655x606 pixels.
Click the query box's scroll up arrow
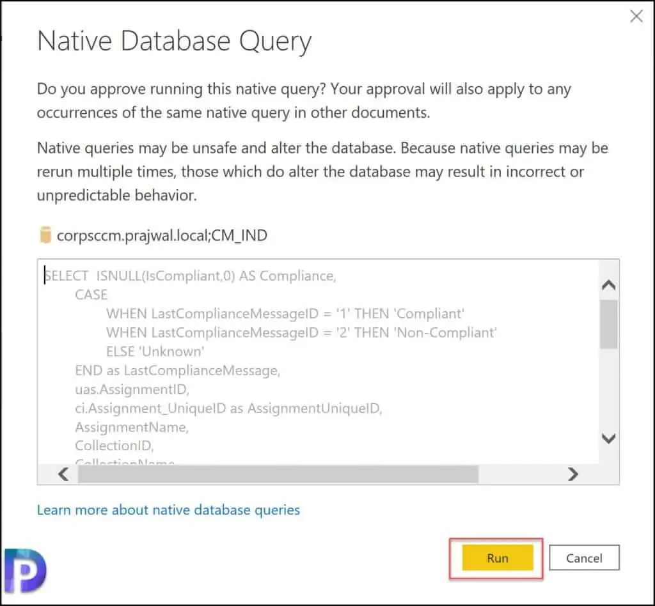pyautogui.click(x=609, y=285)
